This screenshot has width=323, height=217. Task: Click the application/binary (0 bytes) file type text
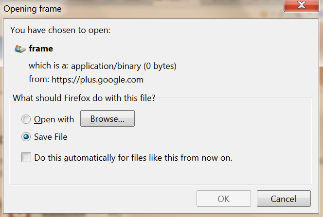point(124,66)
